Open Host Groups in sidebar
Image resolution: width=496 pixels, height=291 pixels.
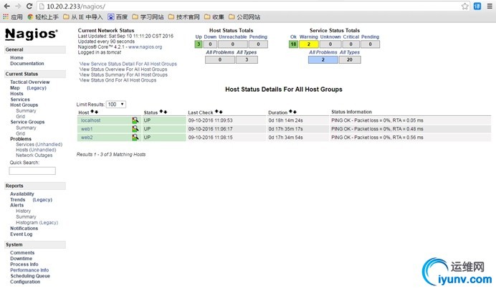click(24, 105)
